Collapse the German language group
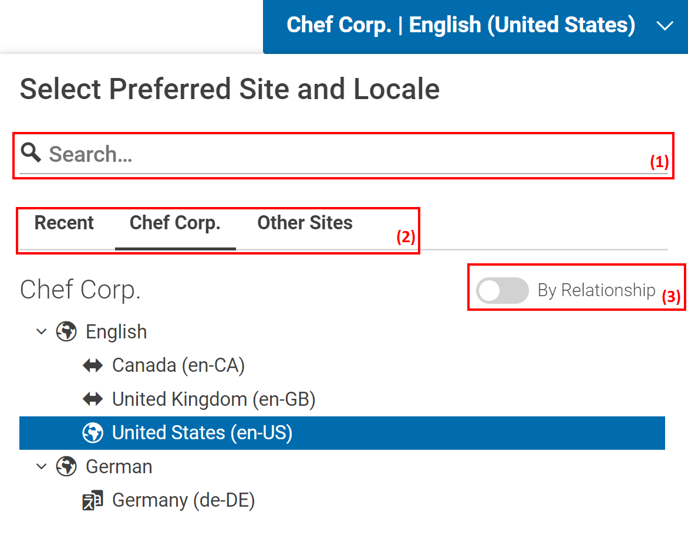Viewport: 688px width, 536px height. pos(41,467)
